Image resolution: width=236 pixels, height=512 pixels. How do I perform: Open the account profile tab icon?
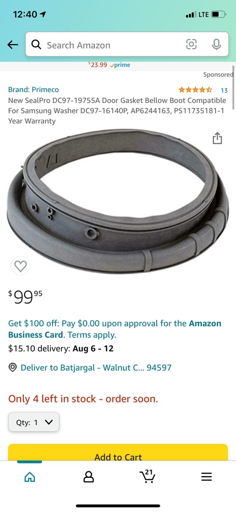point(89,477)
